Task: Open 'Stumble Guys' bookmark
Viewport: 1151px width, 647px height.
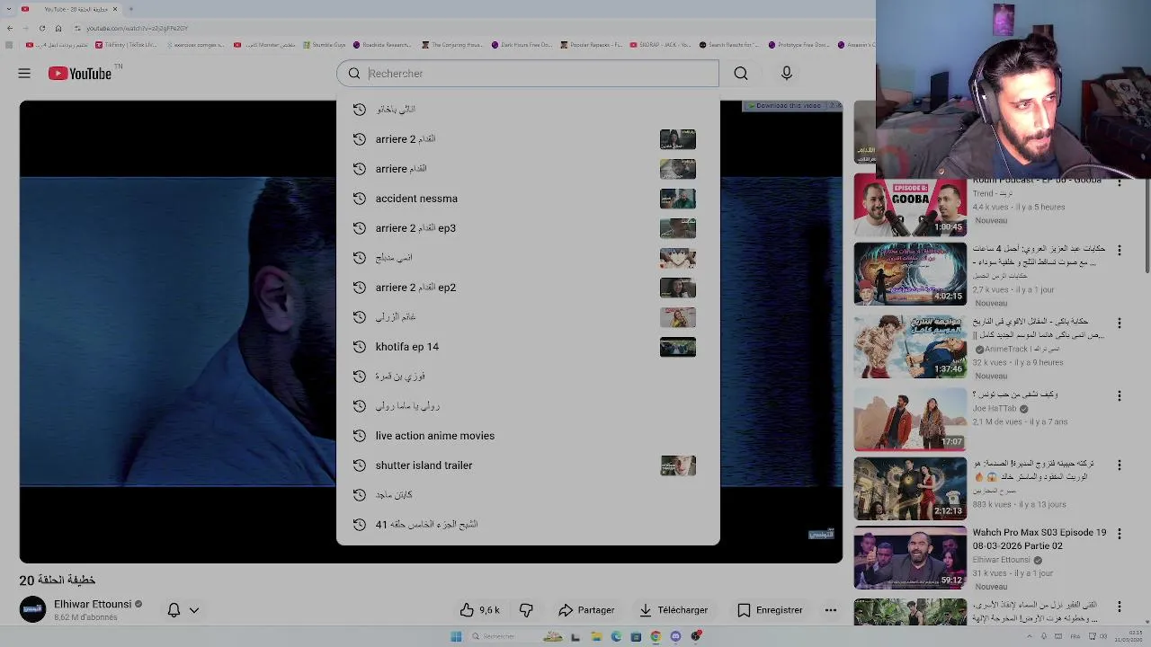Action: 324,44
